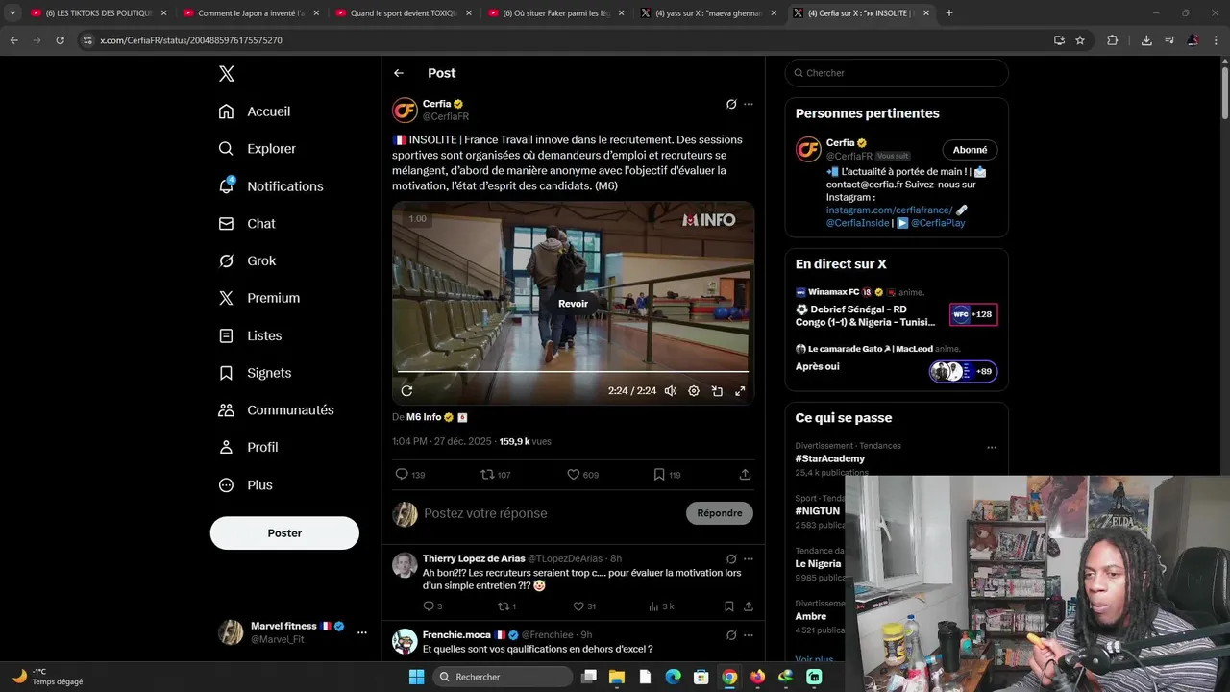Image resolution: width=1230 pixels, height=692 pixels.
Task: Open Premium in the sidebar
Action: pos(259,298)
